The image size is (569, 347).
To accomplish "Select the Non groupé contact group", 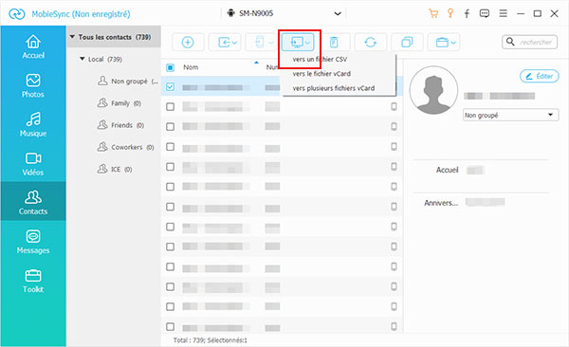I will pyautogui.click(x=127, y=81).
